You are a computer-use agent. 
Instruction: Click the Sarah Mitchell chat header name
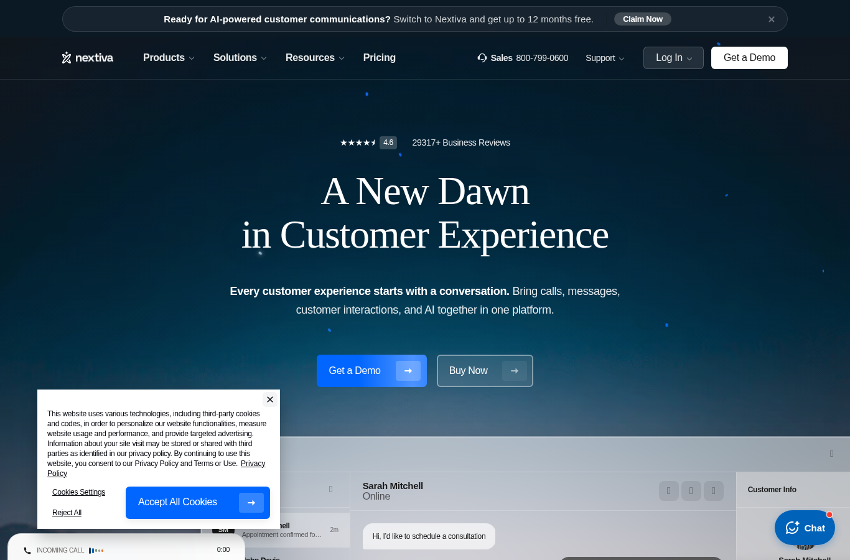(x=393, y=486)
